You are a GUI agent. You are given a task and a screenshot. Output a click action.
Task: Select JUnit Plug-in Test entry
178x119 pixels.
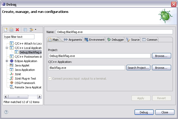click(25, 79)
